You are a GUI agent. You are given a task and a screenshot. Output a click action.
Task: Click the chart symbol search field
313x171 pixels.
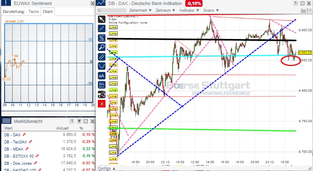pyautogui.click(x=112, y=10)
